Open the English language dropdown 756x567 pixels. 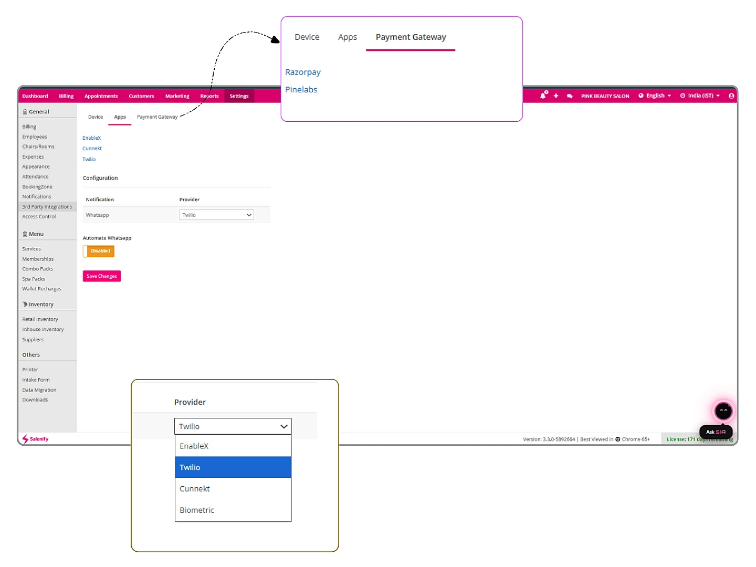pos(655,96)
